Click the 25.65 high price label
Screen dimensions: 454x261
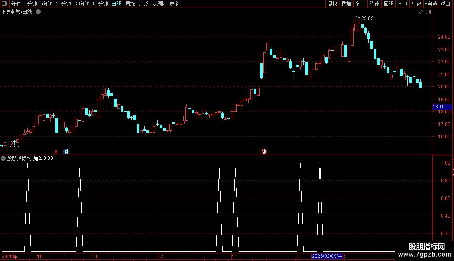[368, 18]
